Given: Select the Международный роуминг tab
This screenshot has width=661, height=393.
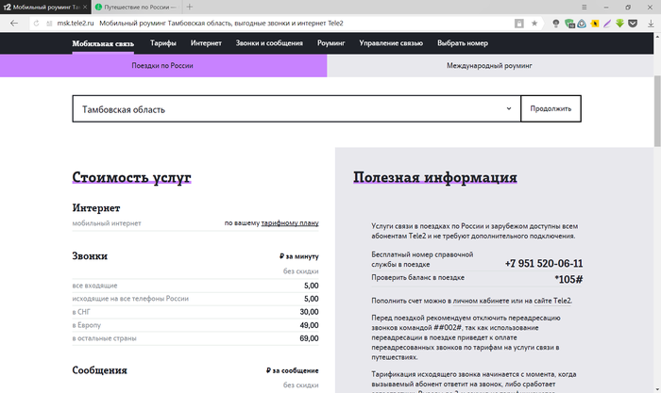Looking at the screenshot, I should coord(489,66).
